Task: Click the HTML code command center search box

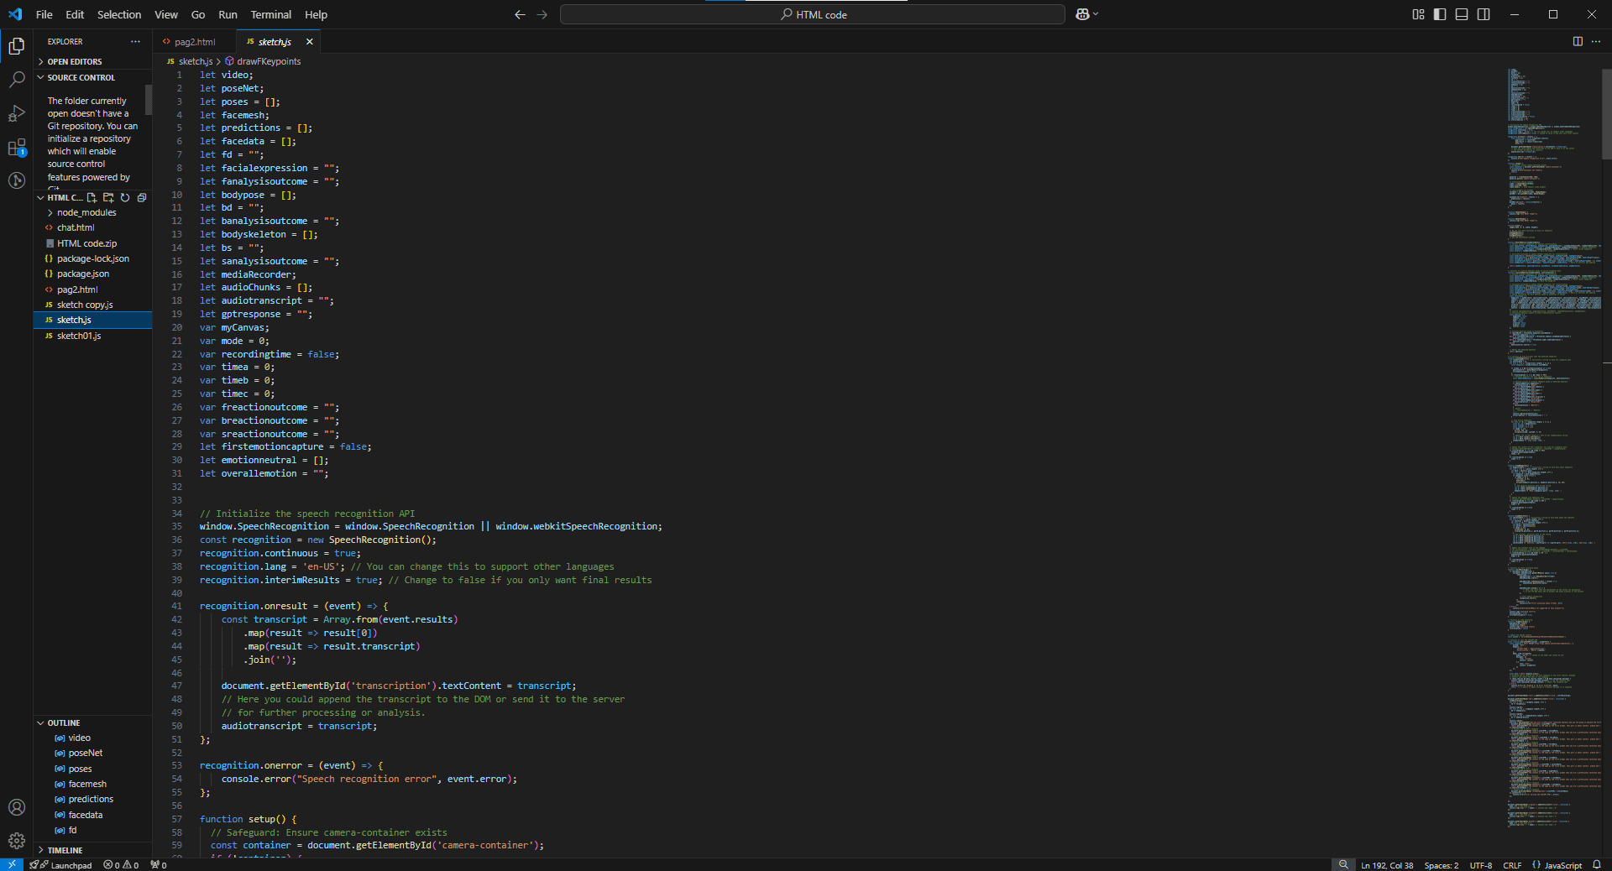Action: [813, 14]
